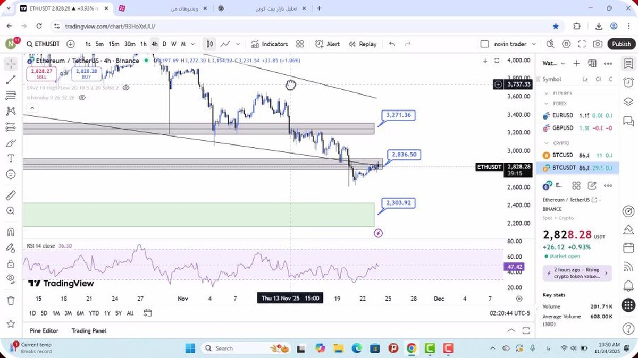The image size is (638, 358).
Task: Activate the zoom in tool
Action: 11,211
